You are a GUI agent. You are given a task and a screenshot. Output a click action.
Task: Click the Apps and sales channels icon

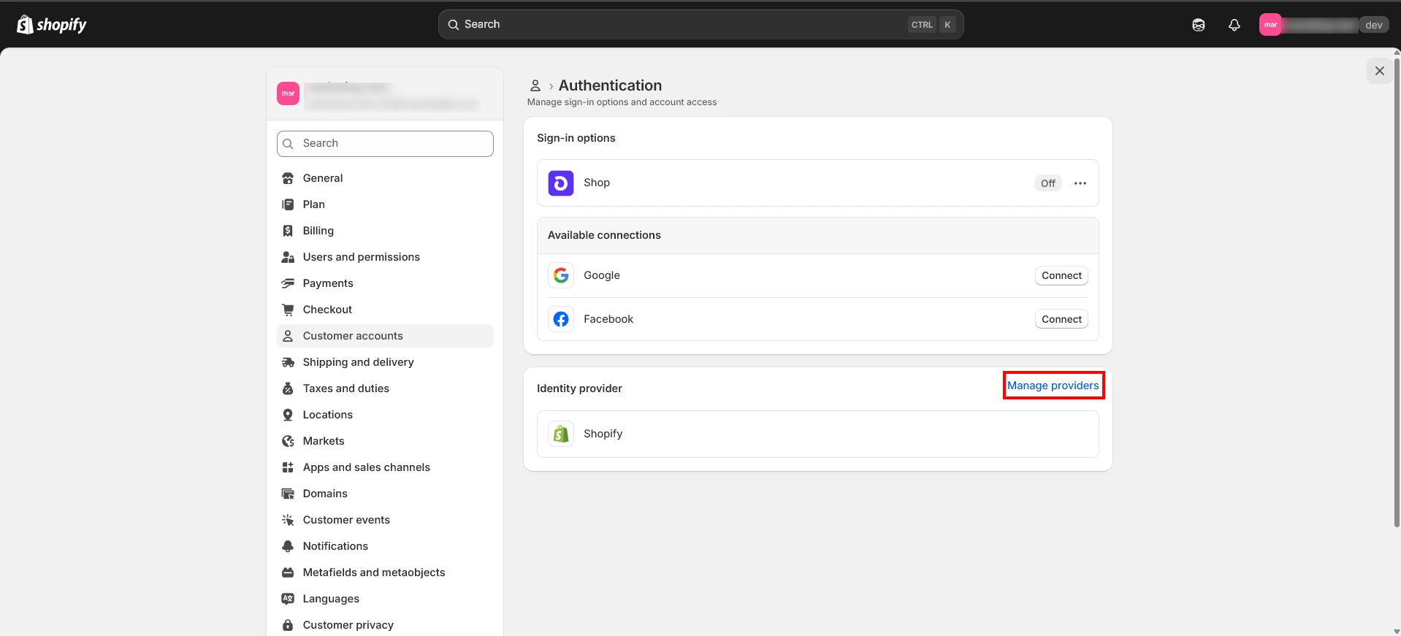288,467
